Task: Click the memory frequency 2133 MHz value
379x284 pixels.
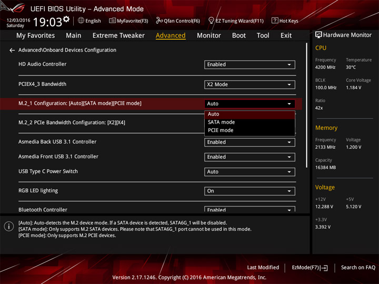Action: [325, 147]
